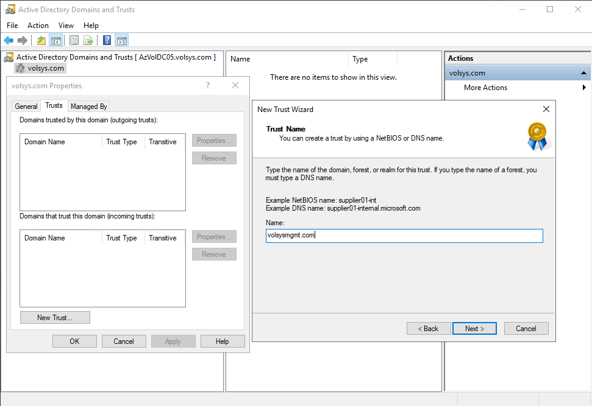
Task: Click Next in the New Trust Wizard
Action: (x=474, y=329)
